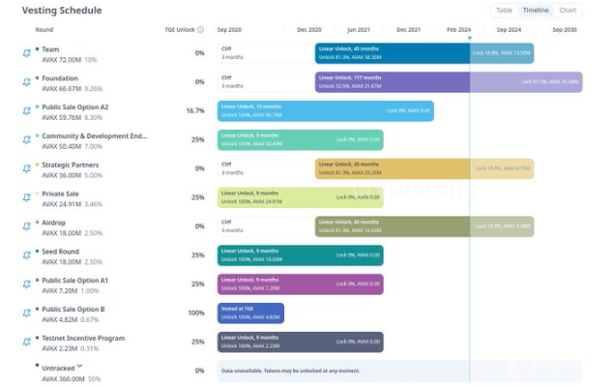
Task: Click bell icon beside Seed Round
Action: 26,257
